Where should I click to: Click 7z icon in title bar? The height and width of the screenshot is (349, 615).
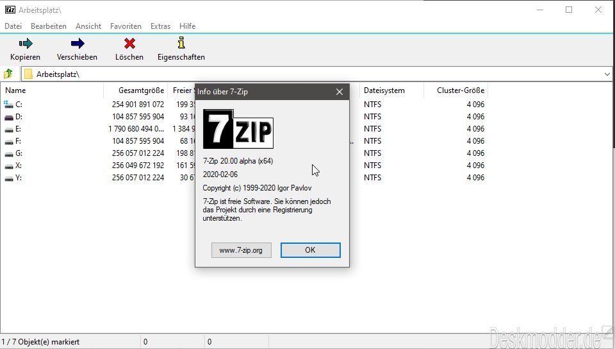[10, 10]
